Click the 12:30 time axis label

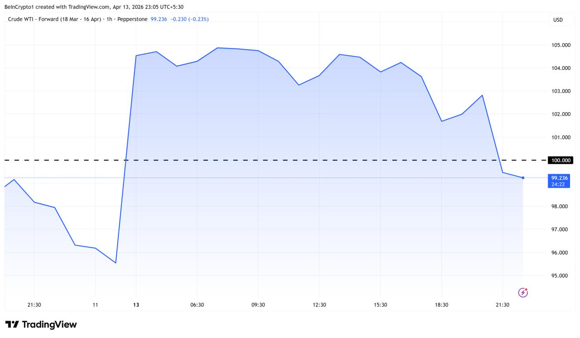click(x=319, y=305)
